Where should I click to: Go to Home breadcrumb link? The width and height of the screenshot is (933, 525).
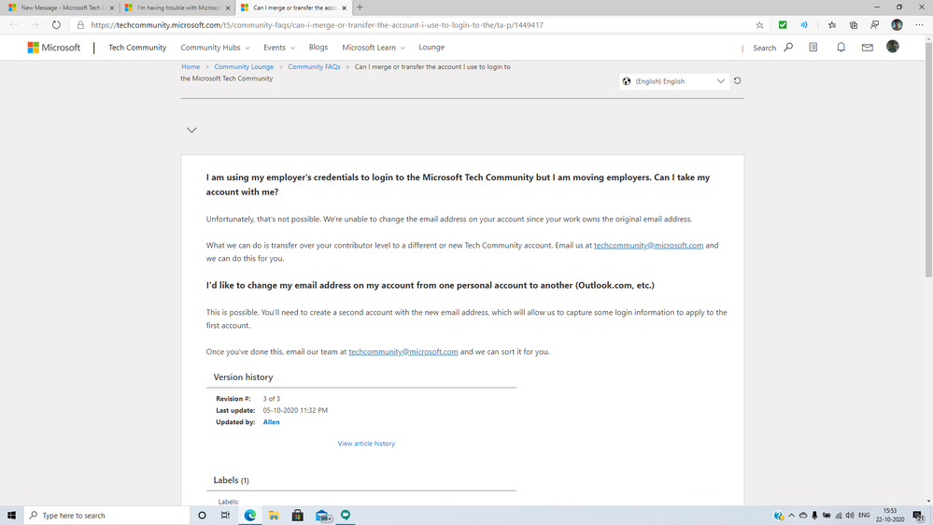point(191,66)
